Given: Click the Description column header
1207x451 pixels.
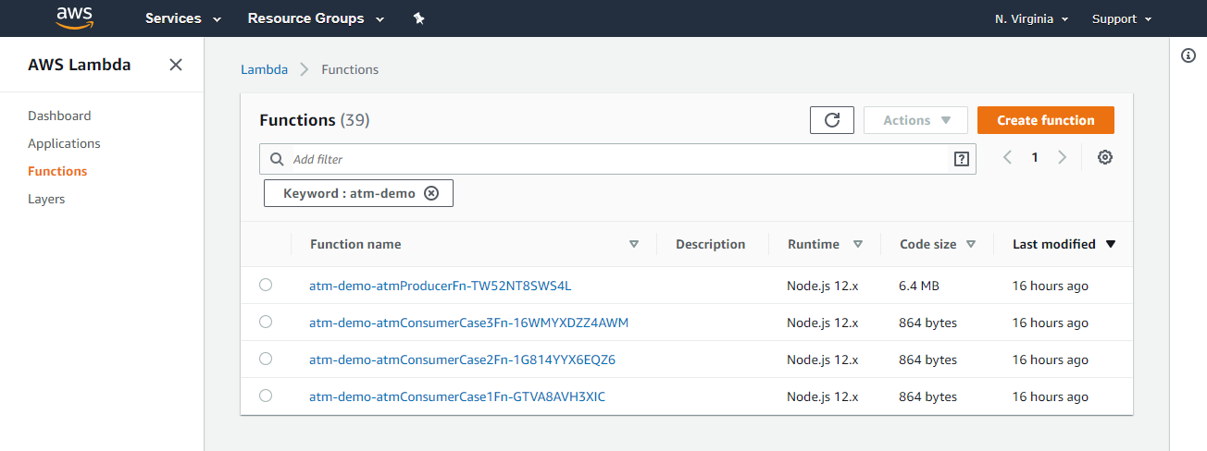Looking at the screenshot, I should [710, 244].
